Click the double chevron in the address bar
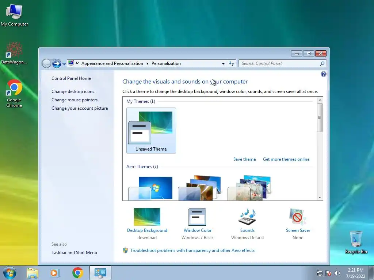This screenshot has width=374, height=280. (77, 63)
